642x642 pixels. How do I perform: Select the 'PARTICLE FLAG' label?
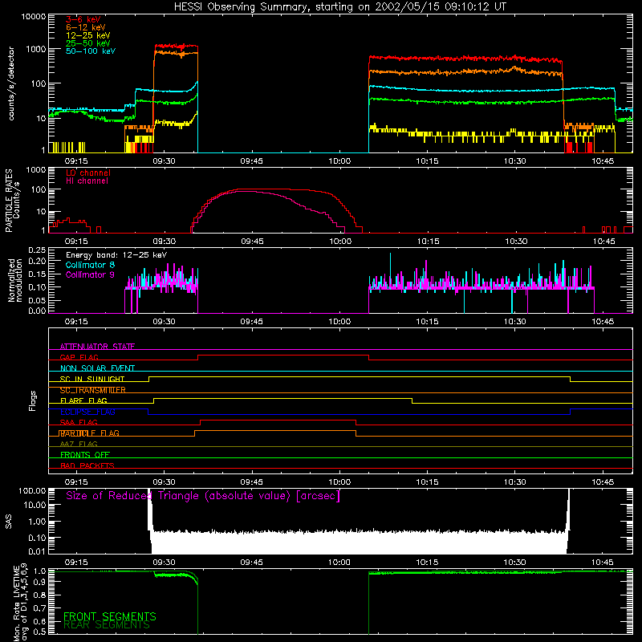click(89, 433)
